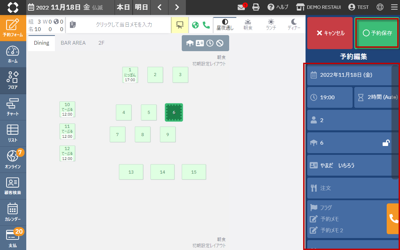This screenshot has width=400, height=250.
Task: Go to ホーム dashboard in sidebar
Action: point(13,54)
